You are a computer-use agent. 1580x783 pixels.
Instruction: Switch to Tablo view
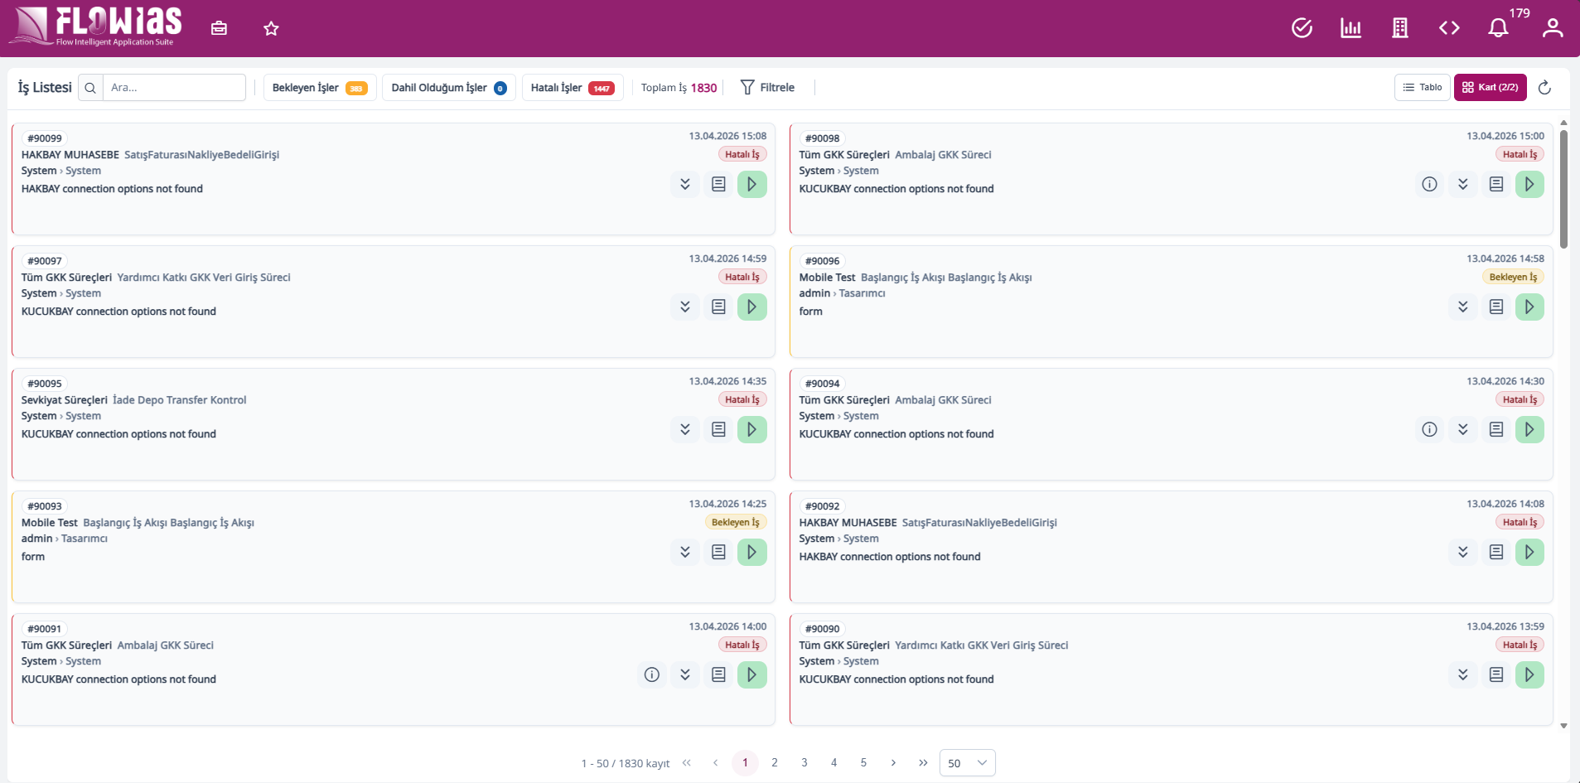[1422, 87]
